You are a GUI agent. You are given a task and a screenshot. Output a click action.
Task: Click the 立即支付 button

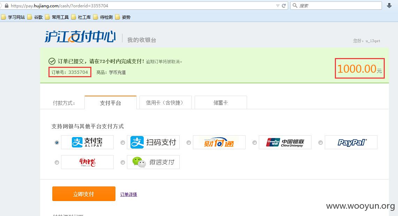84,194
